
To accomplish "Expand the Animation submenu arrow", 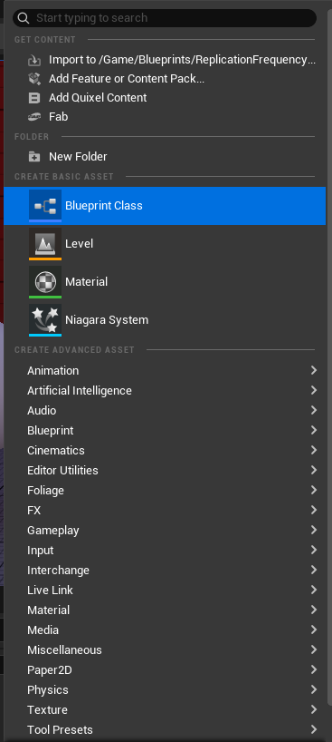I will click(x=314, y=370).
